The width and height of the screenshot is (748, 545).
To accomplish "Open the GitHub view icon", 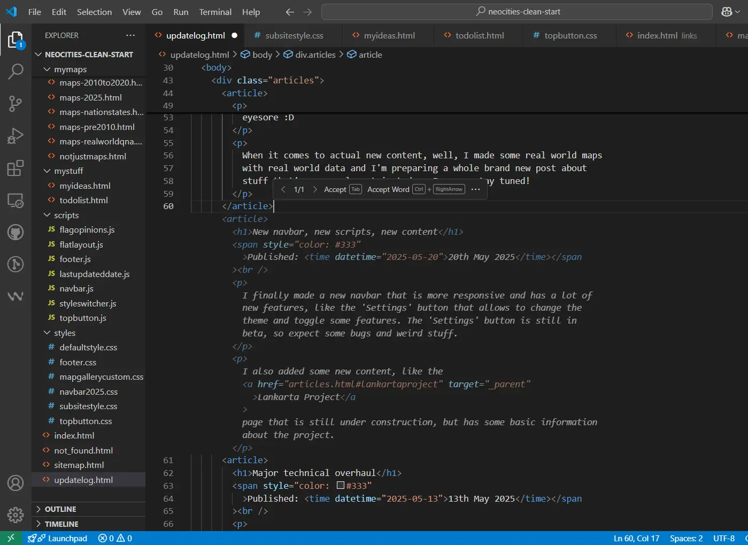I will (16, 232).
